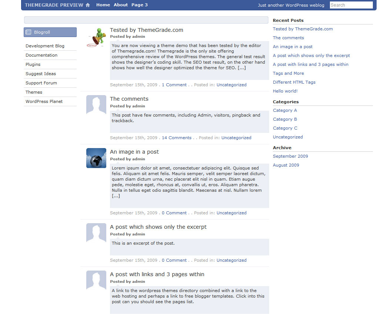Click the 1 Comment link on the first post
The image size is (391, 315).
pyautogui.click(x=174, y=85)
